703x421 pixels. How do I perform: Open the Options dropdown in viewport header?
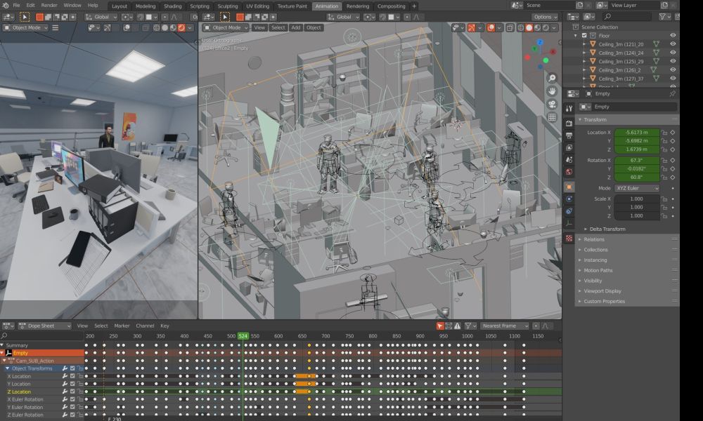[x=545, y=17]
